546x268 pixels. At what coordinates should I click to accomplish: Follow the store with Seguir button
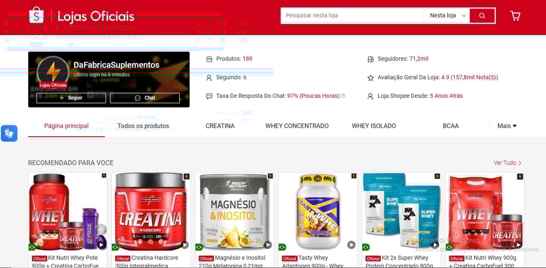click(71, 98)
